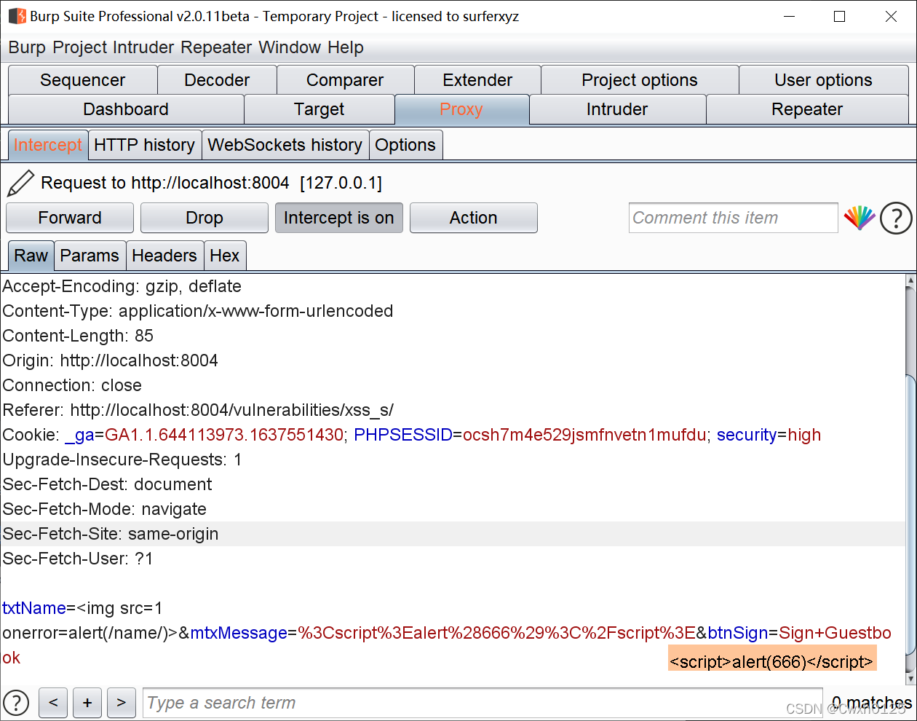Click the Connection: close line
The height and width of the screenshot is (721, 917).
(72, 385)
